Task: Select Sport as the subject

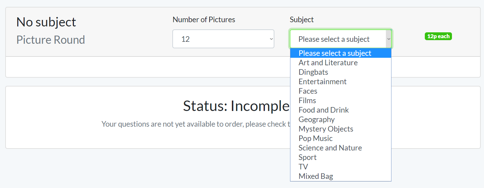Action: coord(307,157)
